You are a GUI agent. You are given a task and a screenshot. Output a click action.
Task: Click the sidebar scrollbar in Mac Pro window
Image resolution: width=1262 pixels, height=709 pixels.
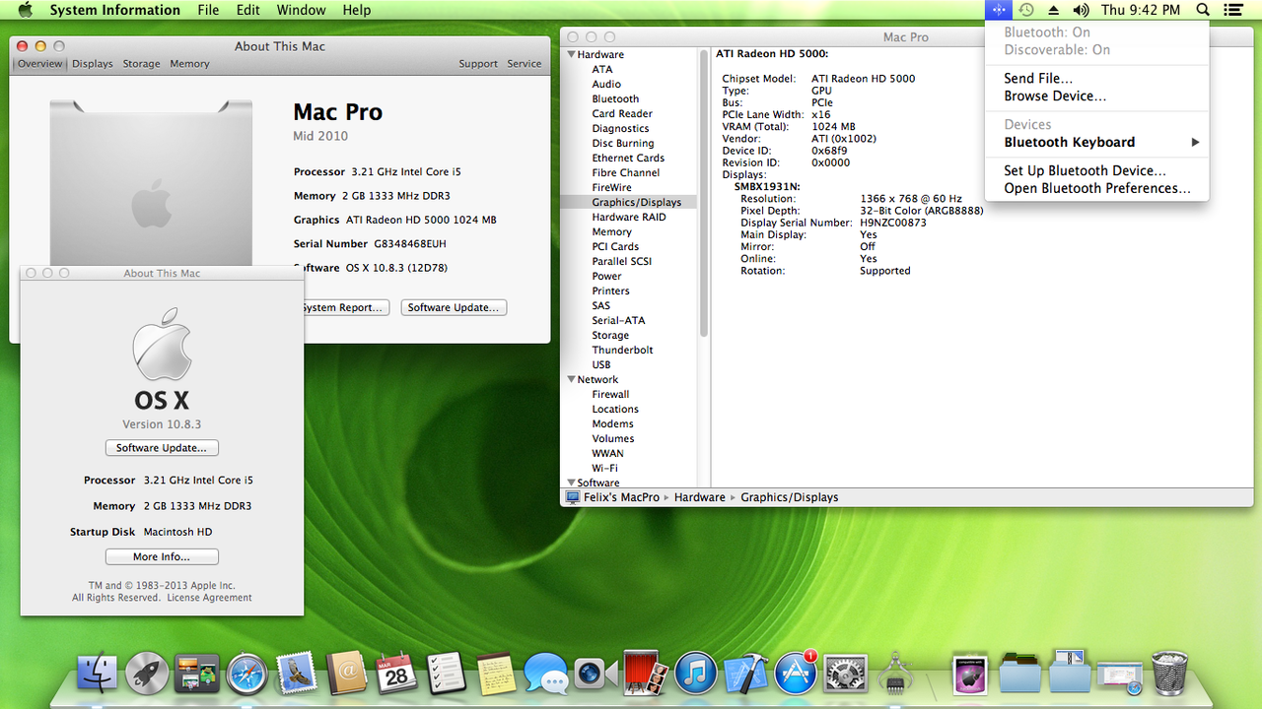coord(704,193)
